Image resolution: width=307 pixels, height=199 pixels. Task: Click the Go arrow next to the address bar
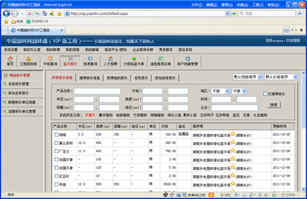pyautogui.click(x=234, y=14)
